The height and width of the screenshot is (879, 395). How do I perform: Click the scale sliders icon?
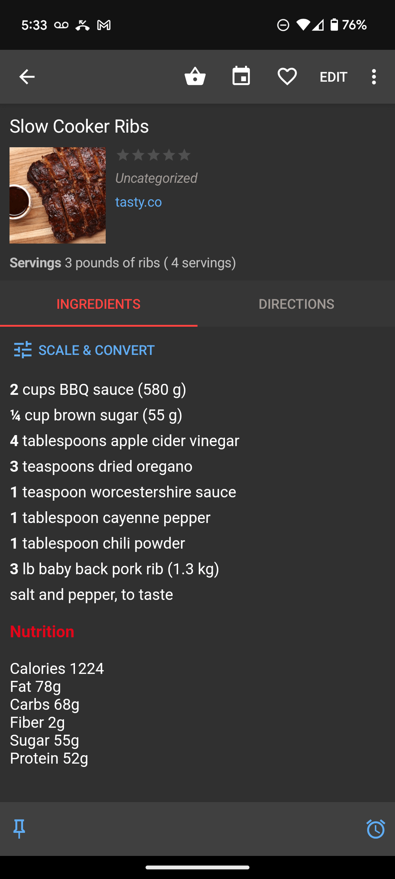[23, 350]
